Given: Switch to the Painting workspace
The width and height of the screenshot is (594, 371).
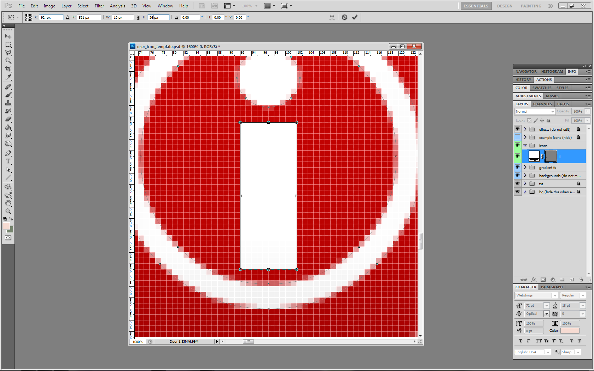Looking at the screenshot, I should click(531, 6).
